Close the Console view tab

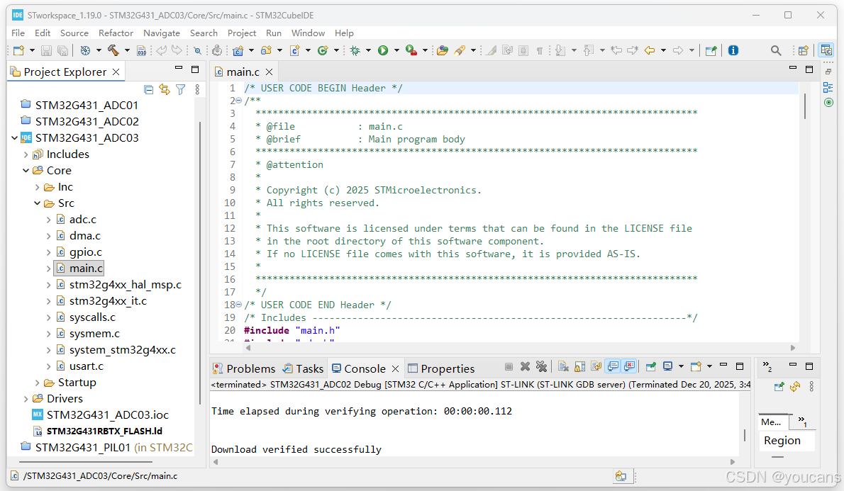point(395,369)
